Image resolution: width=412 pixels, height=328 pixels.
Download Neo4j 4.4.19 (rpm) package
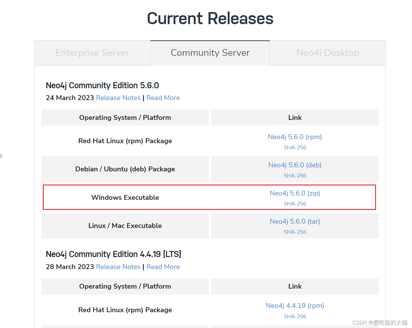[x=295, y=306]
